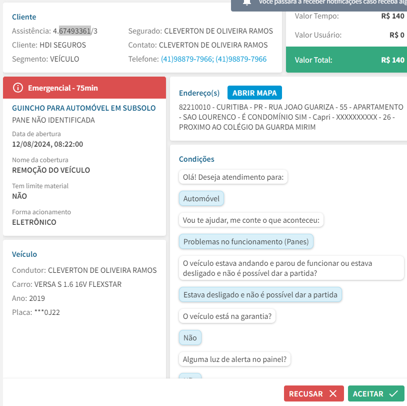Image resolution: width=407 pixels, height=406 pixels.
Task: Click the Emergencial alert info icon
Action: pos(18,88)
